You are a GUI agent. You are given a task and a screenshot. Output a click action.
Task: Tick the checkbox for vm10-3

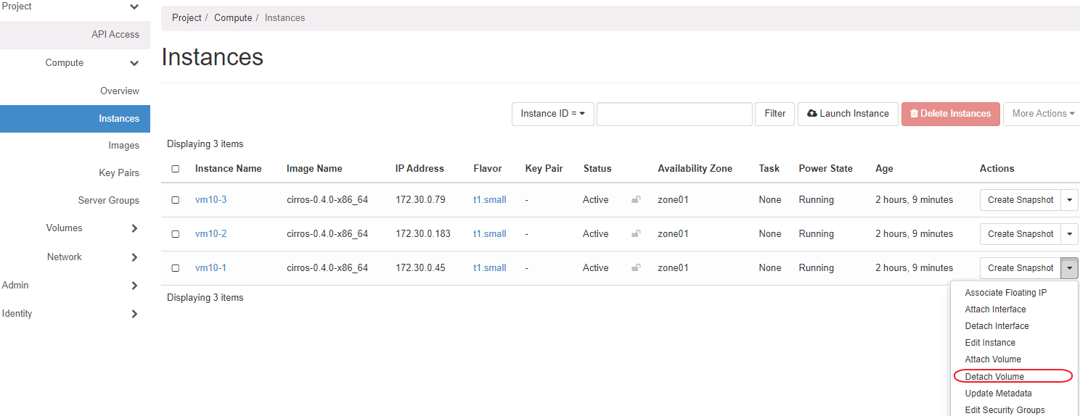(175, 200)
